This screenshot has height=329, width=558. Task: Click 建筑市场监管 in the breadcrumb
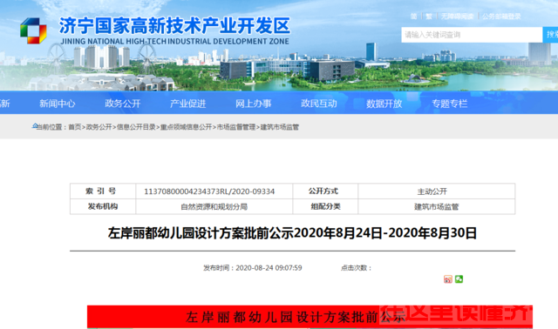pos(280,127)
